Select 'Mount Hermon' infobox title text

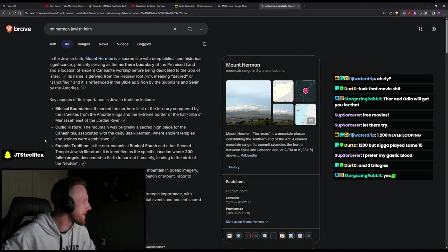tap(243, 65)
